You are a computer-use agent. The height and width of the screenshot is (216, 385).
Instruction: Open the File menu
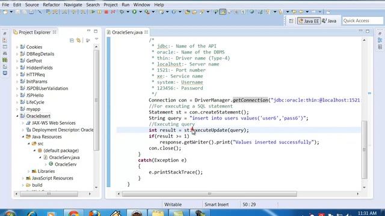click(5, 5)
